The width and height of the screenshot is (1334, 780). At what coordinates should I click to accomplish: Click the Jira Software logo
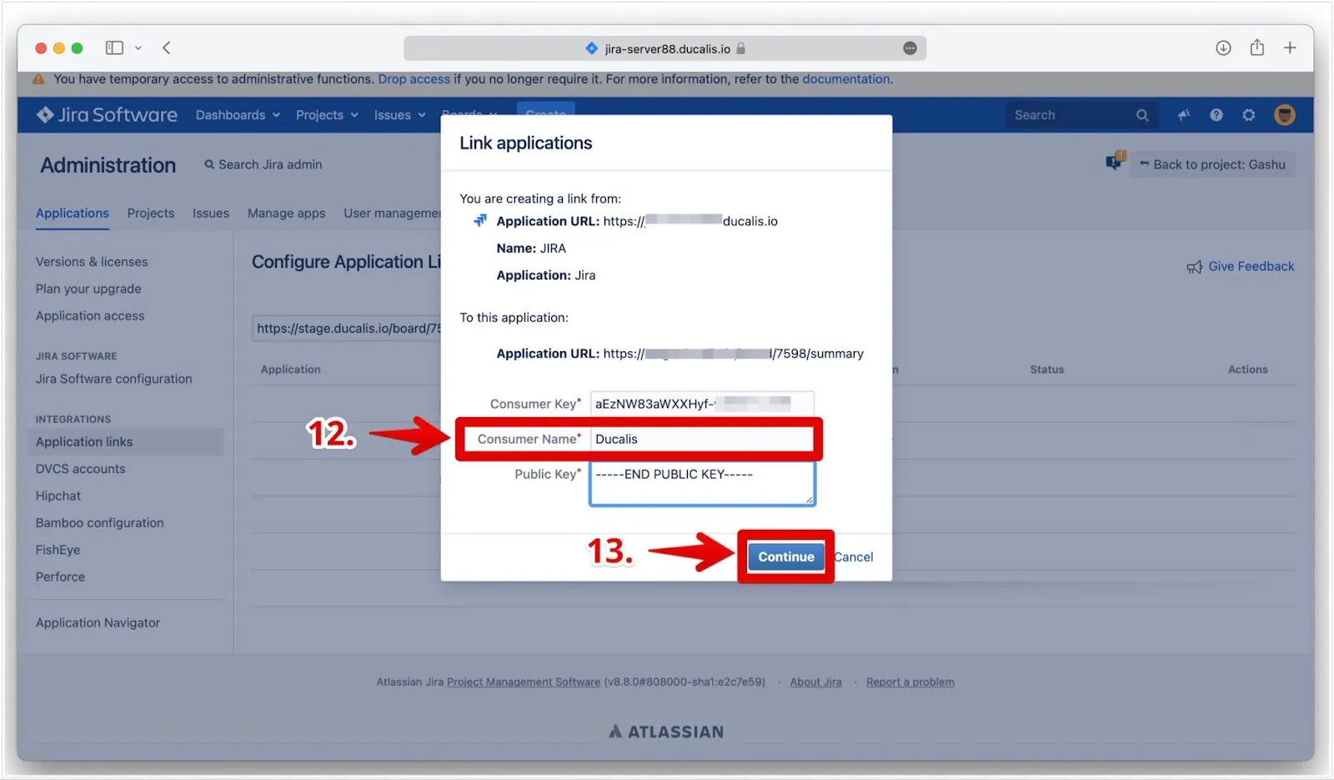[107, 115]
